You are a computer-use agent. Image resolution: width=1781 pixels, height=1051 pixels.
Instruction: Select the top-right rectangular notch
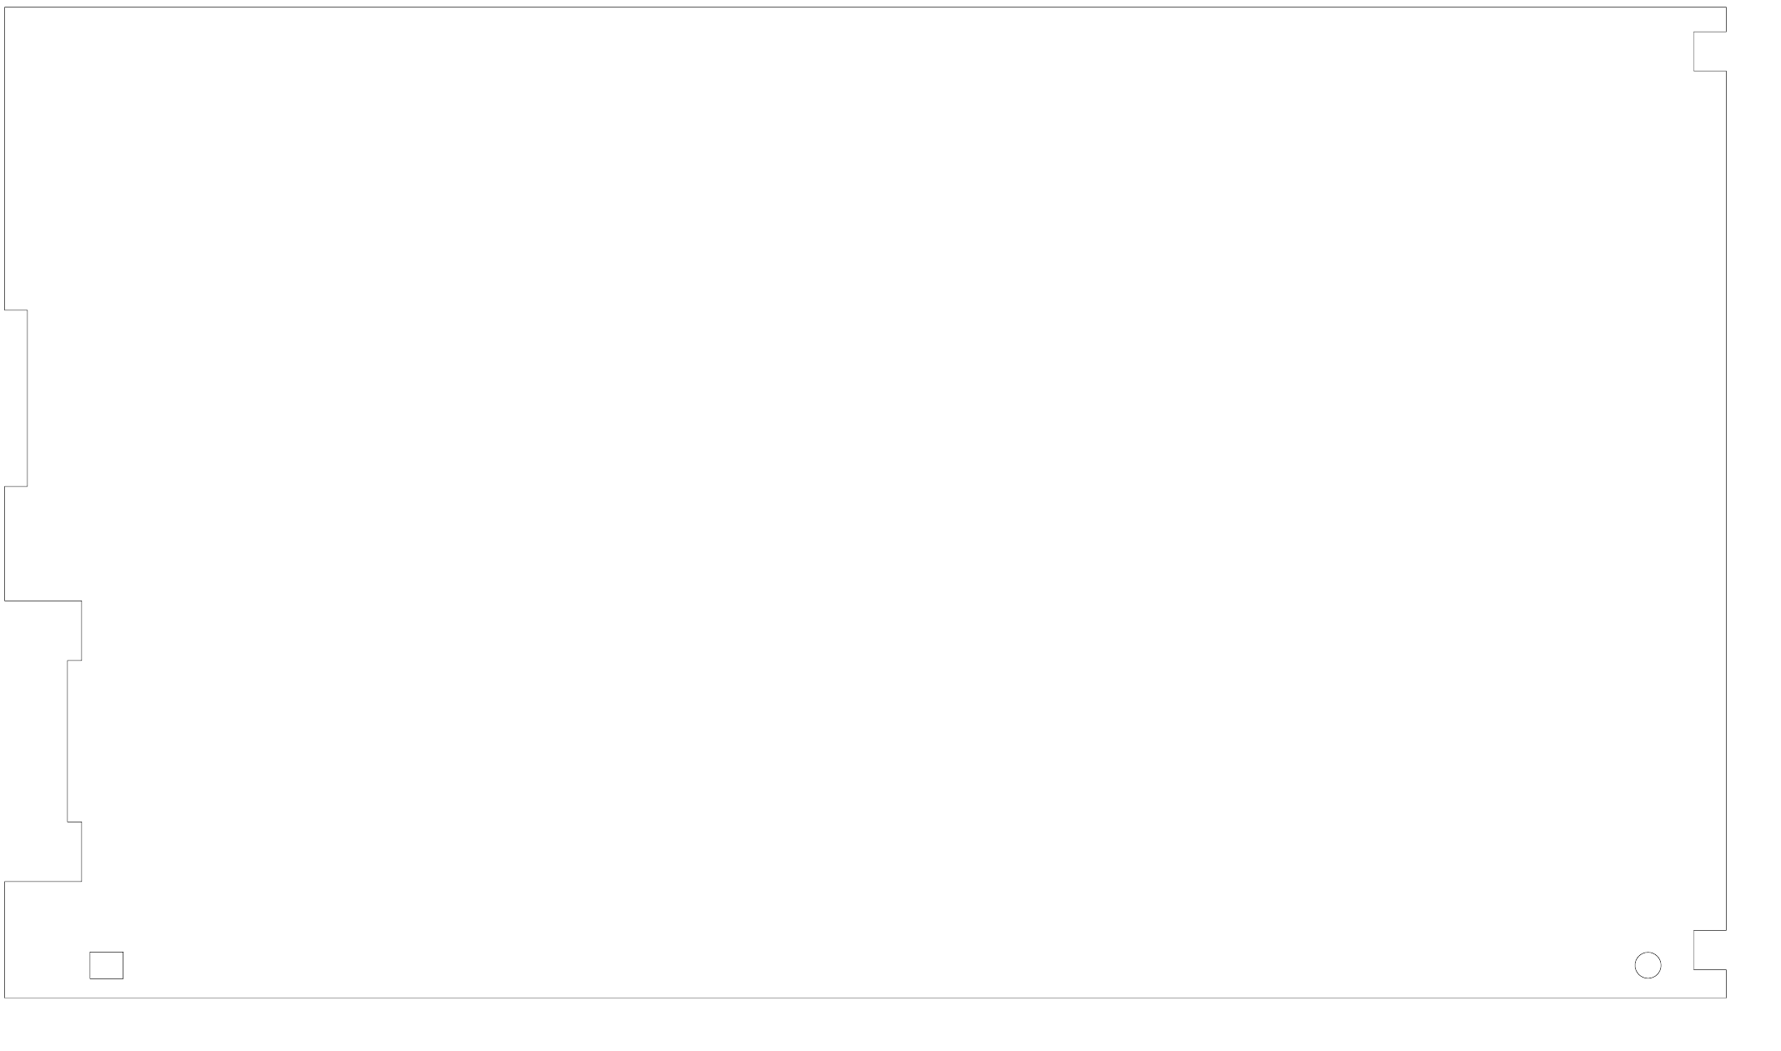pyautogui.click(x=1709, y=52)
